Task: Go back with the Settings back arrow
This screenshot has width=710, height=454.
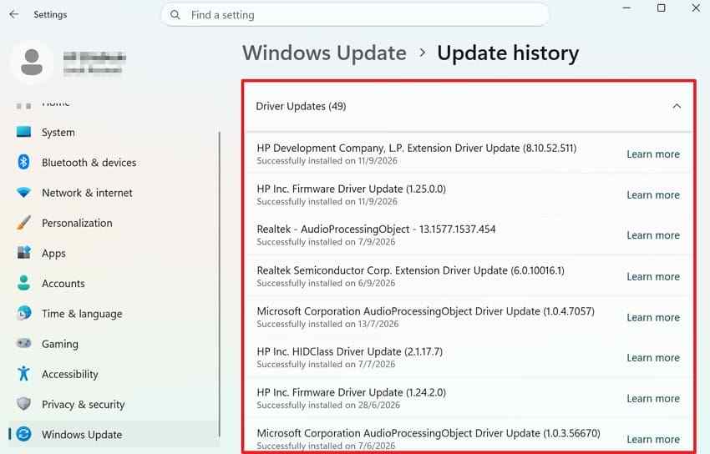Action: (x=14, y=14)
